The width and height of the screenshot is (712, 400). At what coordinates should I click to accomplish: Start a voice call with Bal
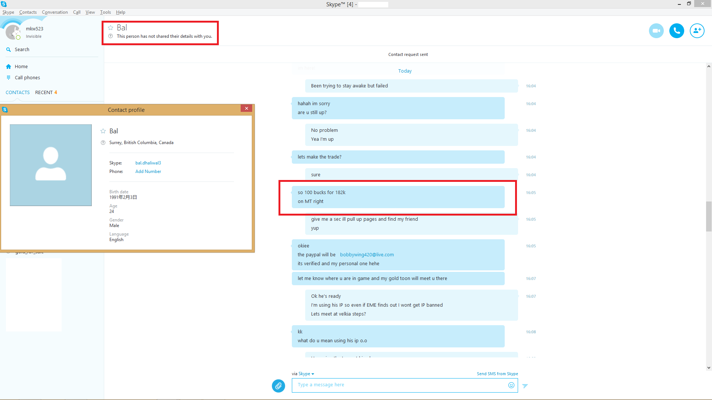(x=676, y=31)
